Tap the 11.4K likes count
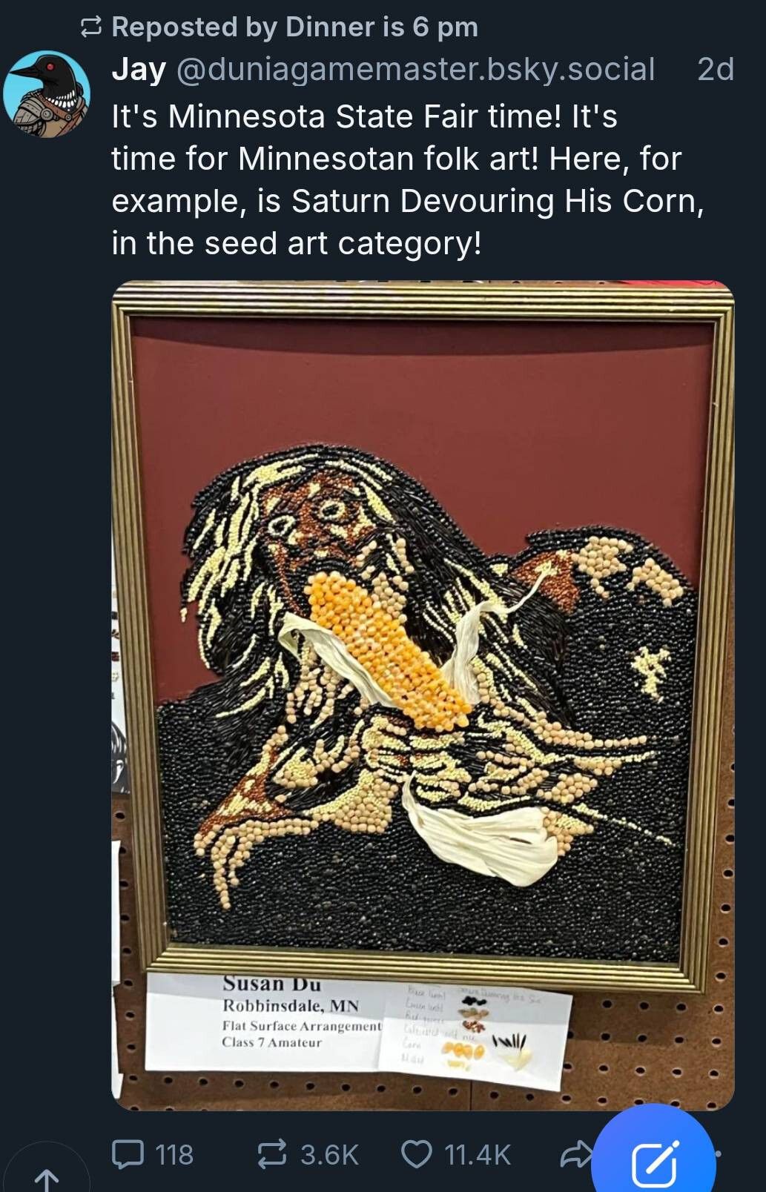 click(478, 1154)
